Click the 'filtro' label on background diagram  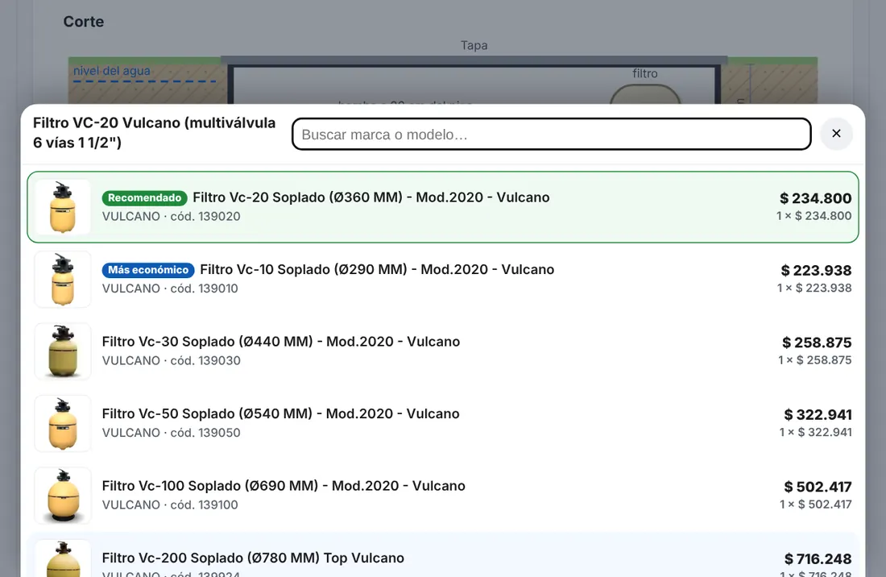[x=644, y=73]
